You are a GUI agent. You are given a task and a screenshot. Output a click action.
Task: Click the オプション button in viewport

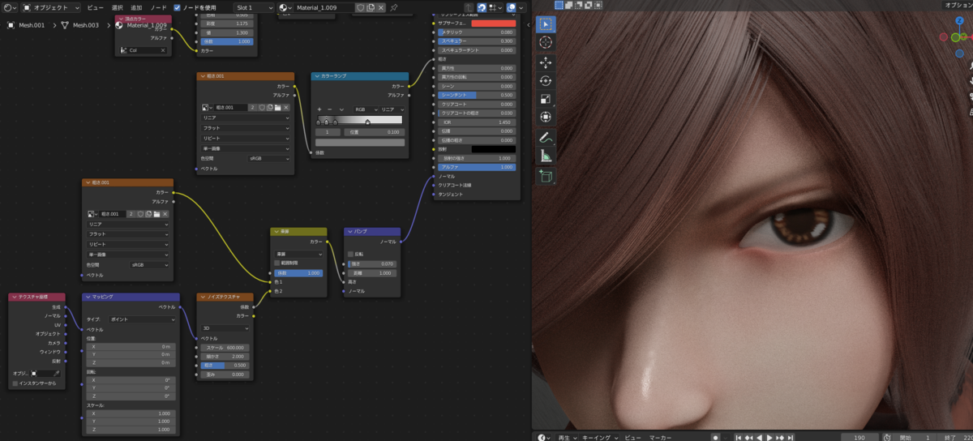(x=958, y=5)
